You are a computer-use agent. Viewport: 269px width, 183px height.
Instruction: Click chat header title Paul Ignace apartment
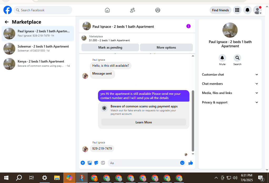point(123,27)
